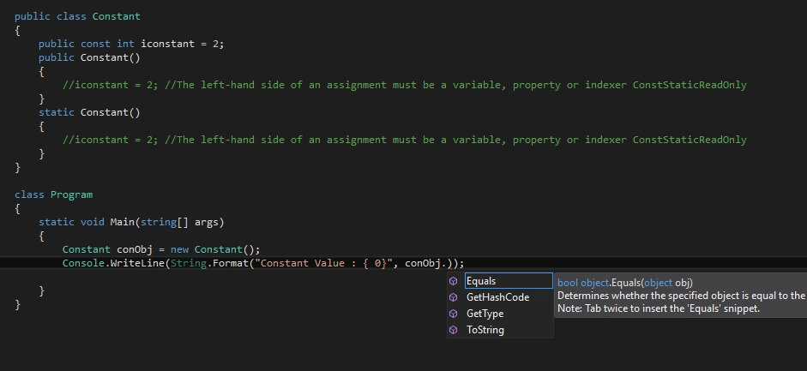Click the ToString method cube icon
The width and height of the screenshot is (807, 371).
(454, 330)
